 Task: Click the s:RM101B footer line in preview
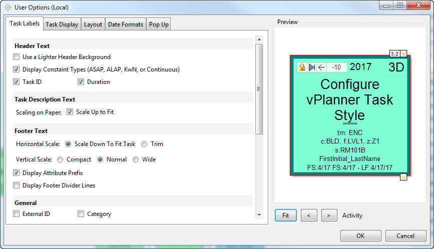tap(350, 150)
